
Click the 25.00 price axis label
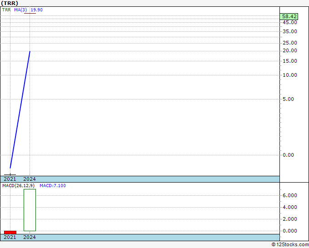click(x=290, y=43)
